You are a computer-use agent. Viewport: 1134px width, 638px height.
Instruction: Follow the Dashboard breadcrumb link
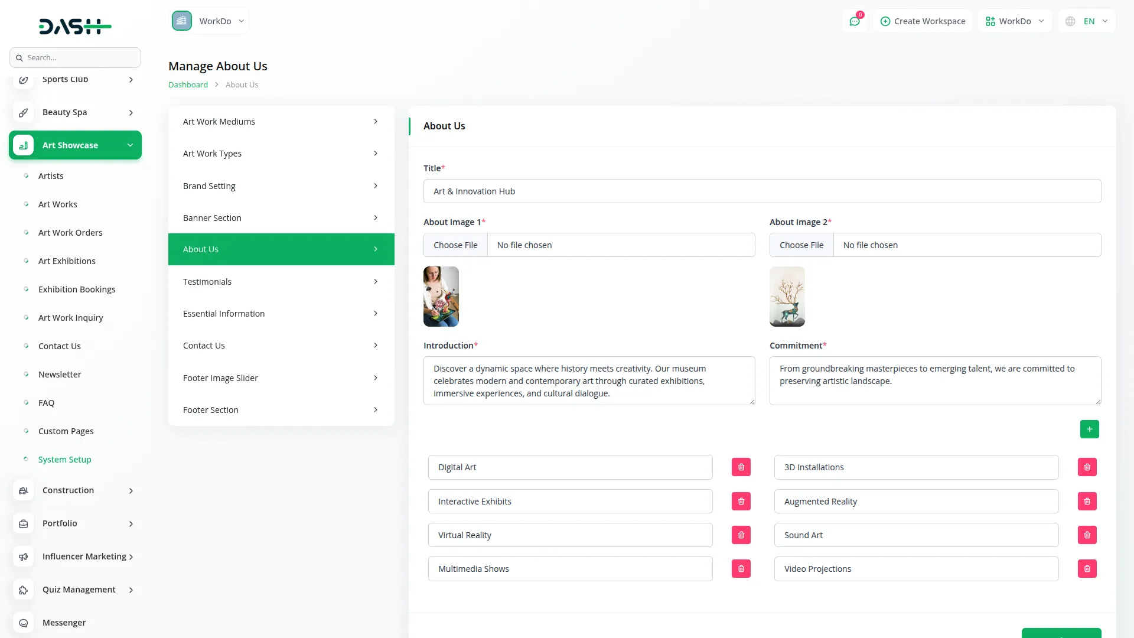[188, 84]
